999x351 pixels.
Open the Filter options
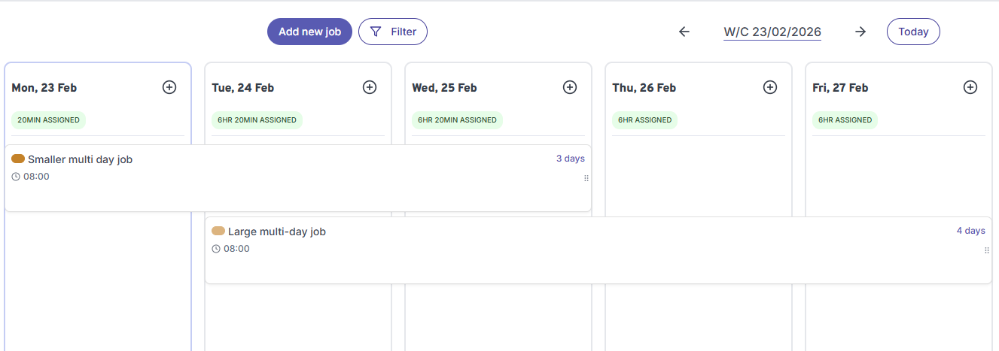393,32
